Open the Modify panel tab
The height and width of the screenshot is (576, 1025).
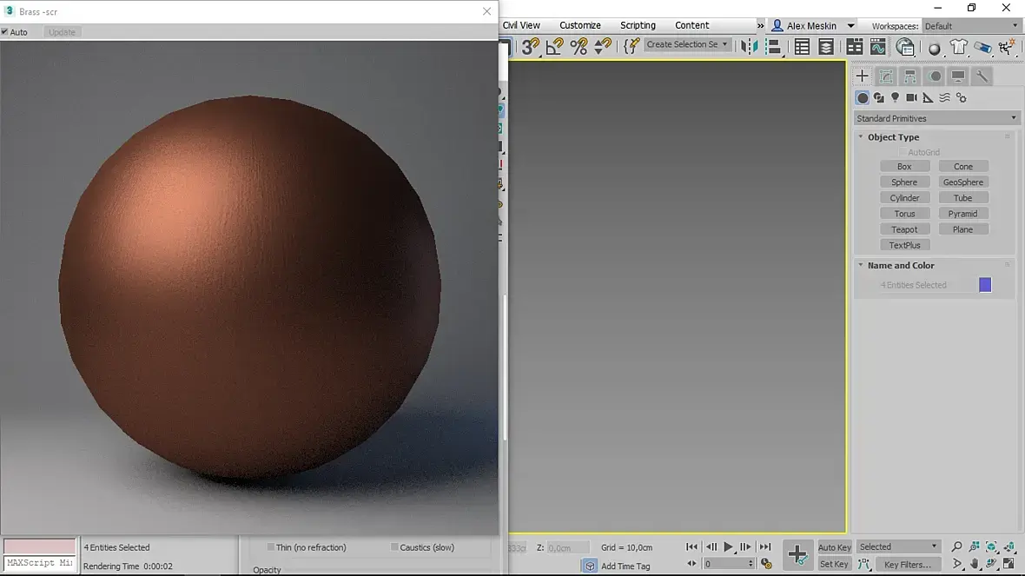click(x=886, y=76)
